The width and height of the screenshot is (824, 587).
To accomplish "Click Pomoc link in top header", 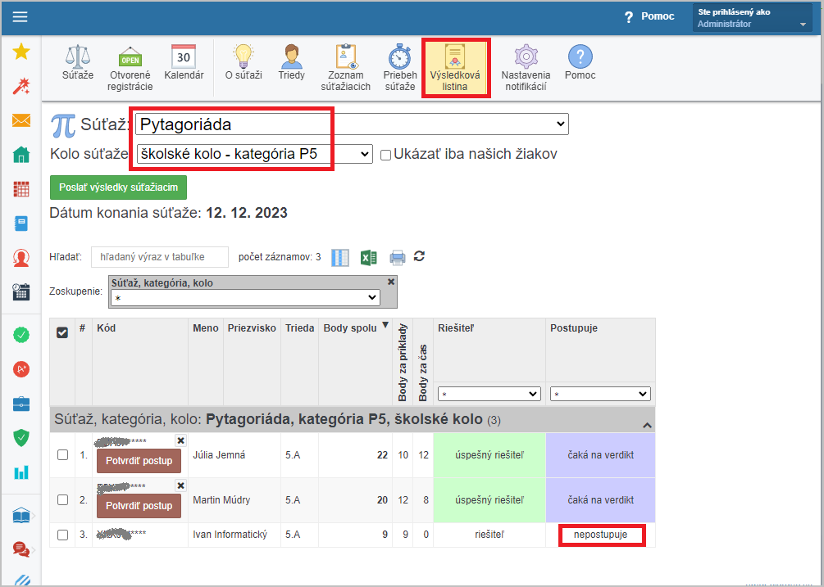I will point(649,16).
